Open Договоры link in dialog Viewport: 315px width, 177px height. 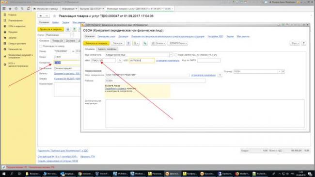[123, 36]
